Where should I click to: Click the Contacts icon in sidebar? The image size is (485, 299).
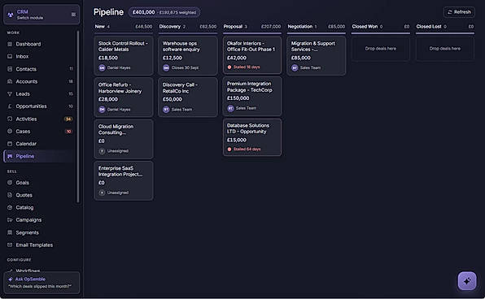click(10, 69)
